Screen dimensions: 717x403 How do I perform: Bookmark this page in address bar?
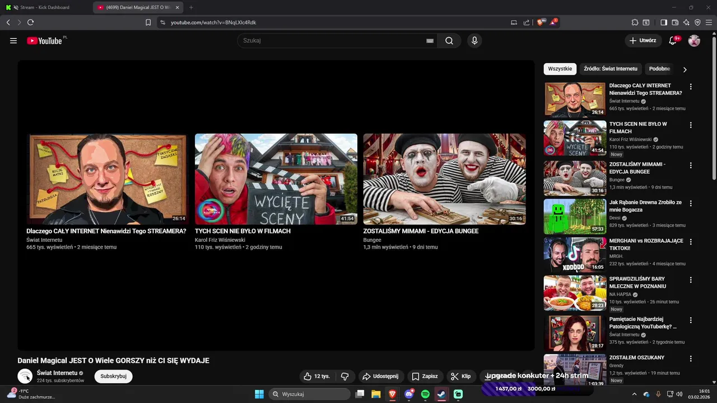pyautogui.click(x=148, y=22)
